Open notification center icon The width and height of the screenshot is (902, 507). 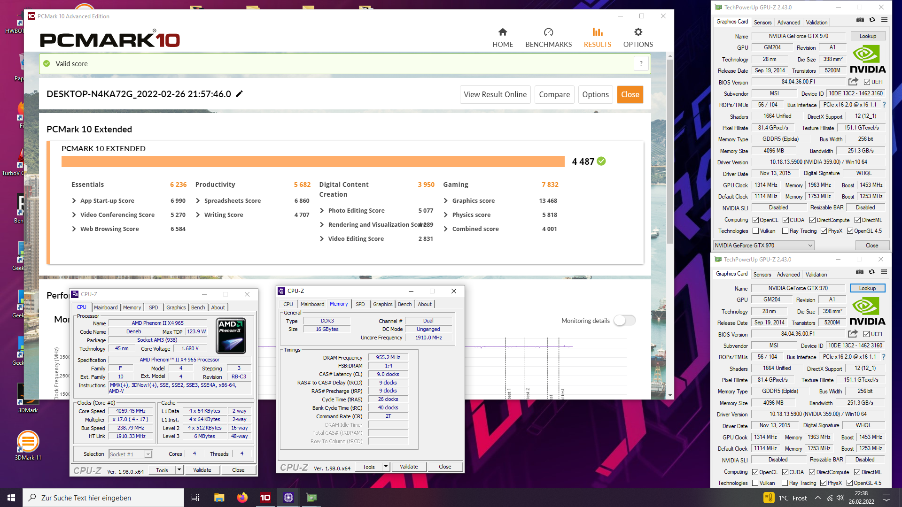point(886,498)
